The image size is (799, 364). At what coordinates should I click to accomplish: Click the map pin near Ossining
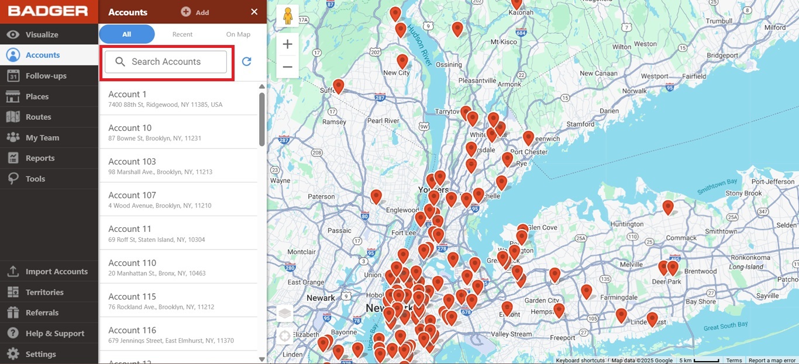[x=457, y=29]
